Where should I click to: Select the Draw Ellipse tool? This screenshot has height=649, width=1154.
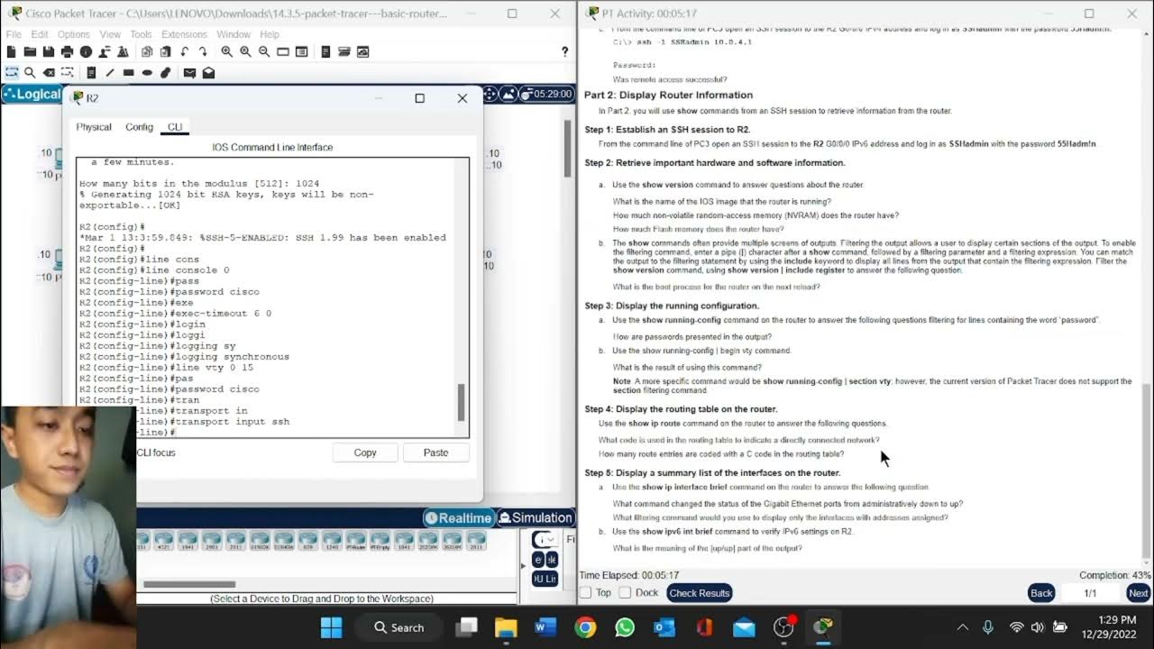[149, 73]
